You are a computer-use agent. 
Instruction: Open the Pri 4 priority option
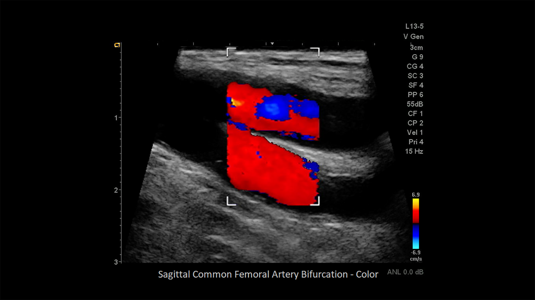click(x=415, y=142)
